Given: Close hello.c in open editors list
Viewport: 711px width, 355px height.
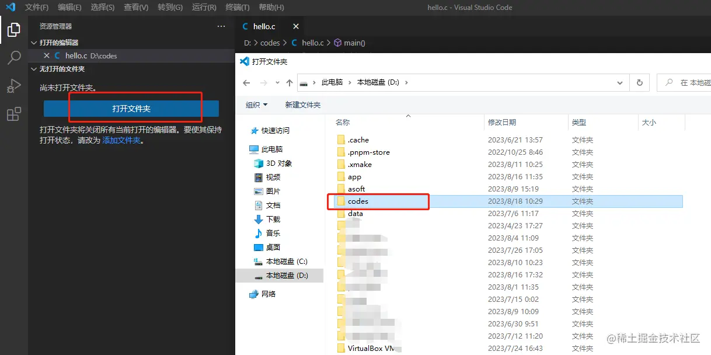Looking at the screenshot, I should (x=47, y=55).
